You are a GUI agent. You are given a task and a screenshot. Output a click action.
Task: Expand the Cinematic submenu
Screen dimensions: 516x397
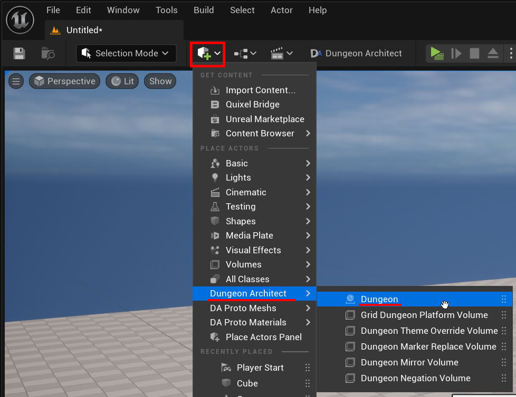click(254, 192)
